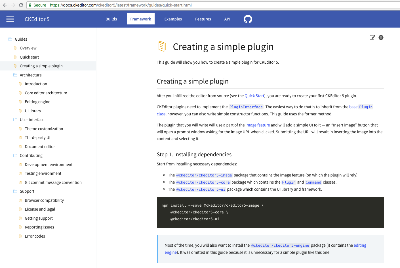Select Error codes in the sidebar

[x=35, y=236]
